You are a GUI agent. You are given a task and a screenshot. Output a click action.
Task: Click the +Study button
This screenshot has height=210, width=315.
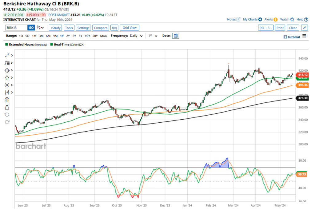click(55, 28)
